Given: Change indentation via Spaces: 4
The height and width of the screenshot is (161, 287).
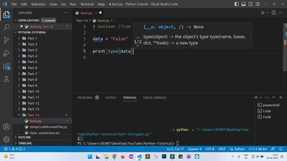Looking at the screenshot, I should (x=195, y=149).
